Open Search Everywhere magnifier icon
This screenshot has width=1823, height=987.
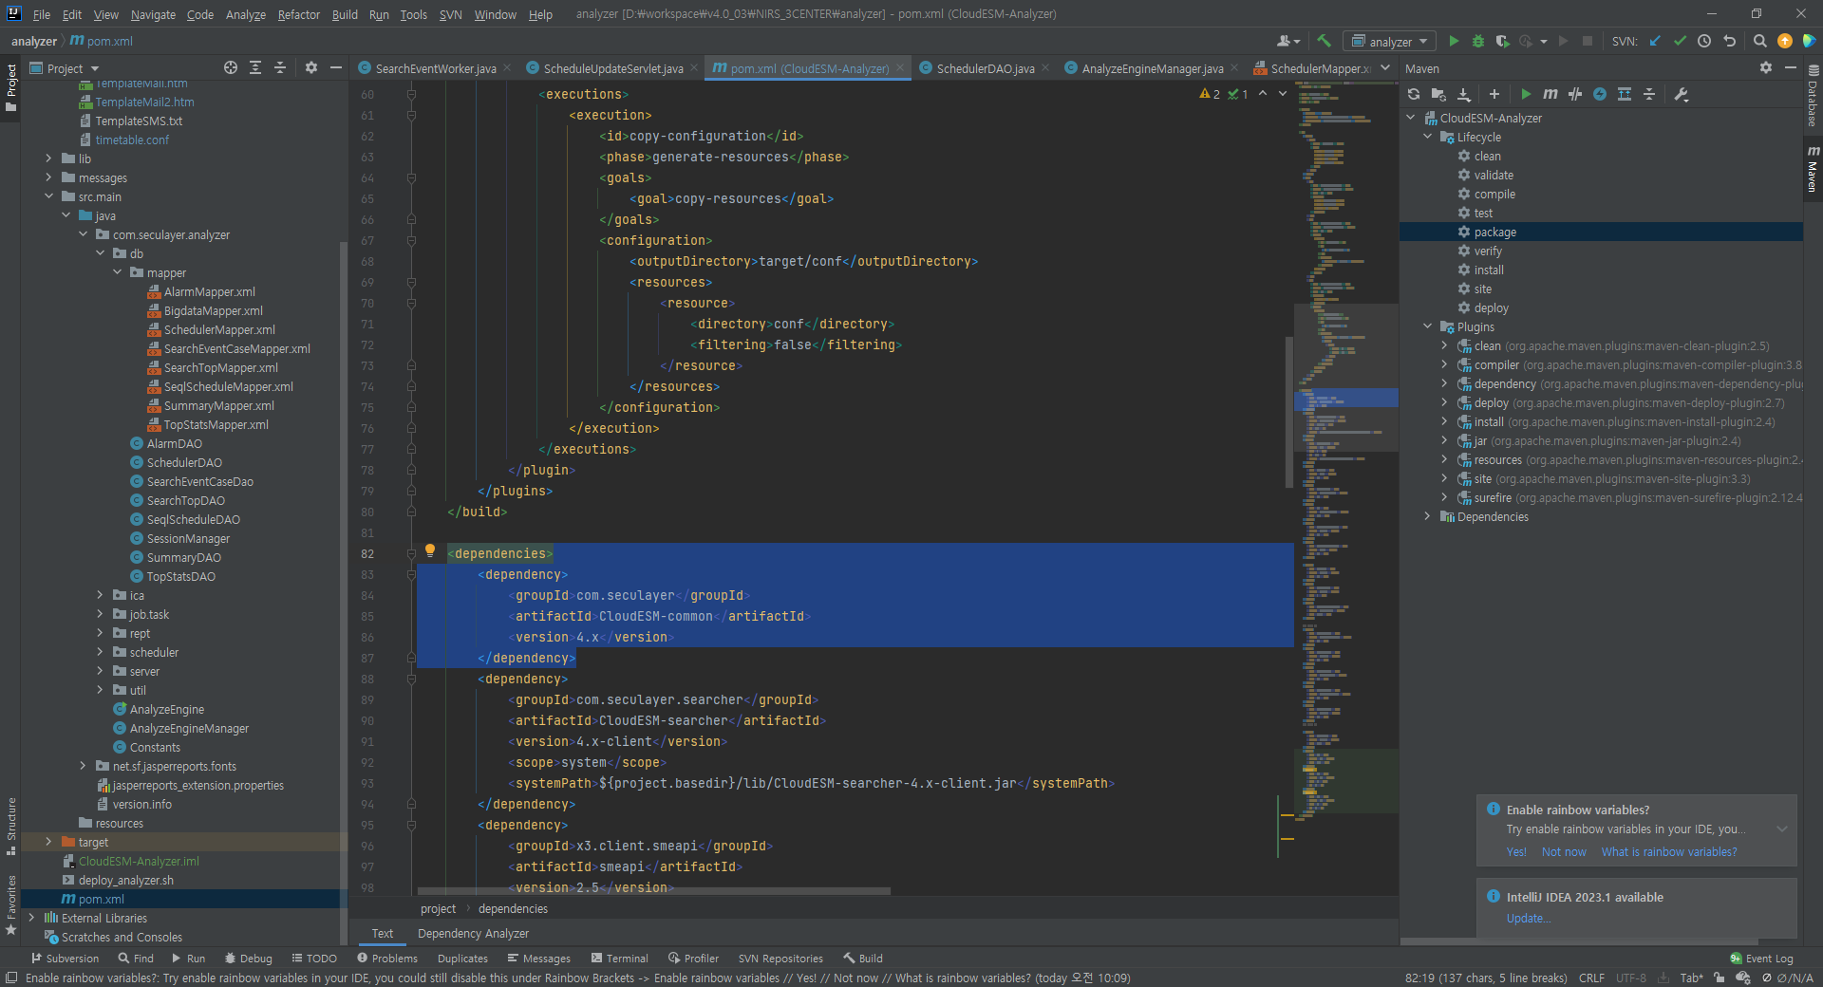[x=1759, y=41]
